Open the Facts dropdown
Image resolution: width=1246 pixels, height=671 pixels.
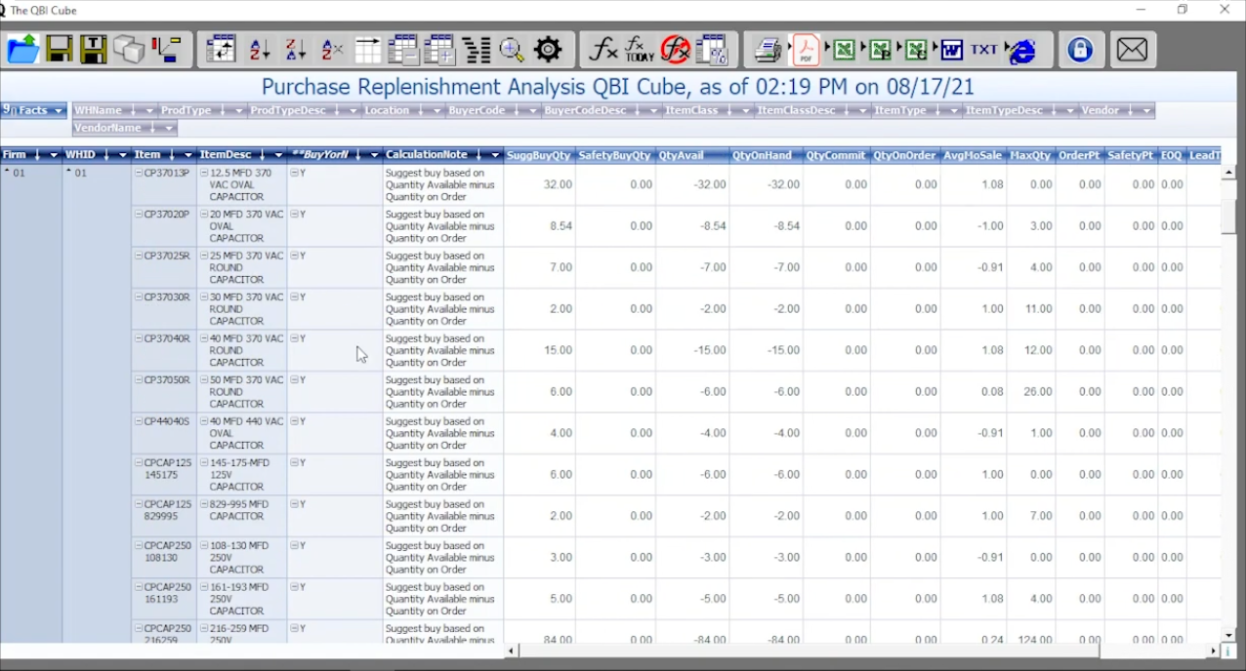(x=59, y=110)
